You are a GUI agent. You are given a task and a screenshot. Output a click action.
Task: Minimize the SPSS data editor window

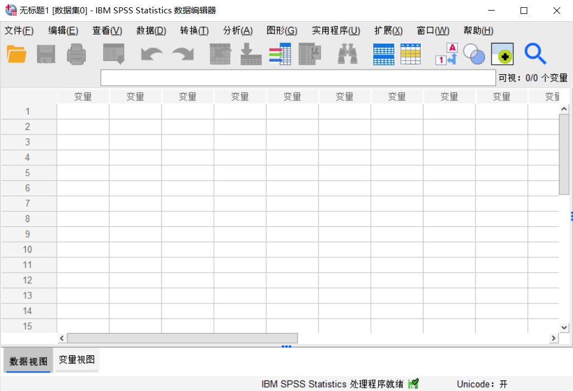492,11
